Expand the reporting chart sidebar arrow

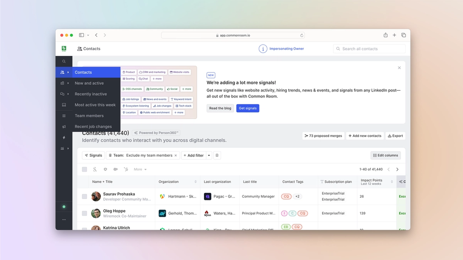68,149
